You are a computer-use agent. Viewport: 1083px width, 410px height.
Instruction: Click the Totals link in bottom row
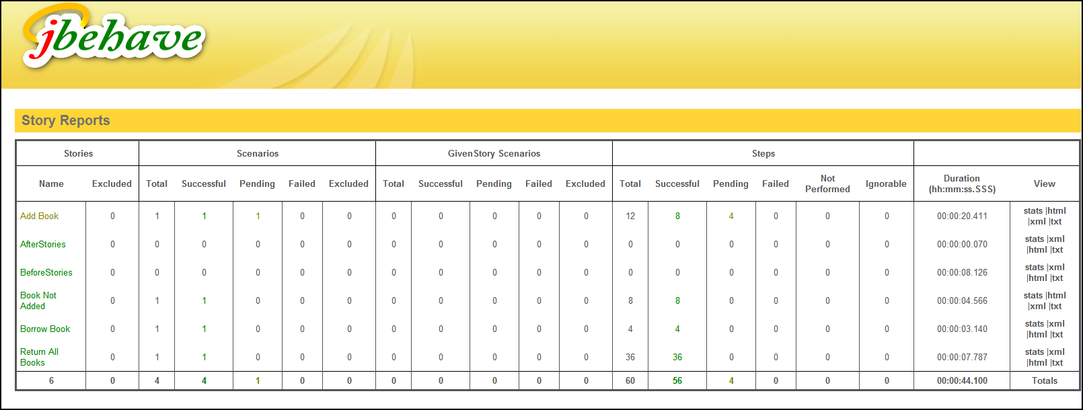coord(1045,380)
